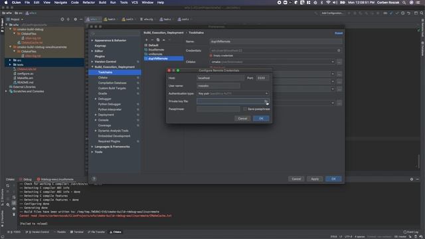The width and height of the screenshot is (425, 239).
Task: Open the Code menu
Action: 74,3
